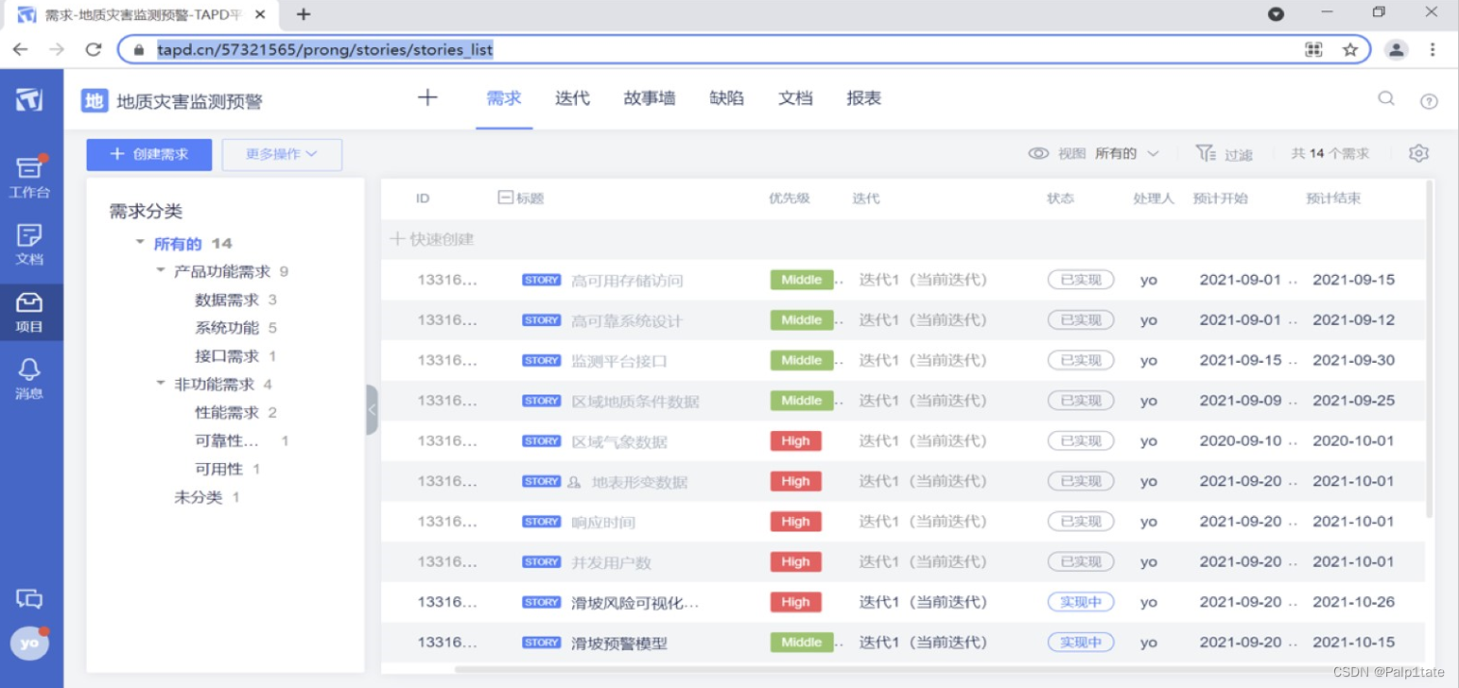Collapse the 非功能需求 tree node
The image size is (1459, 688).
(161, 385)
